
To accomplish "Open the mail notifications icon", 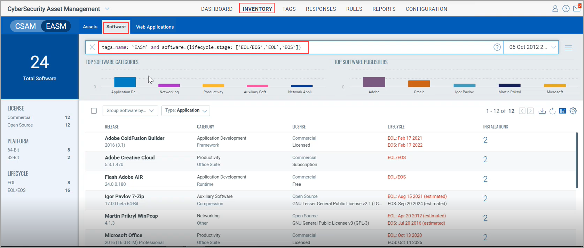I will (x=577, y=8).
